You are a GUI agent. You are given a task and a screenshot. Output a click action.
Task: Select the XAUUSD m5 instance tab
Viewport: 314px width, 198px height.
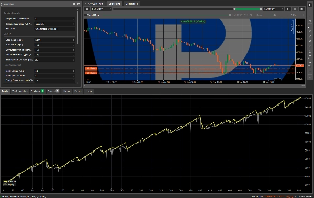[94, 4]
